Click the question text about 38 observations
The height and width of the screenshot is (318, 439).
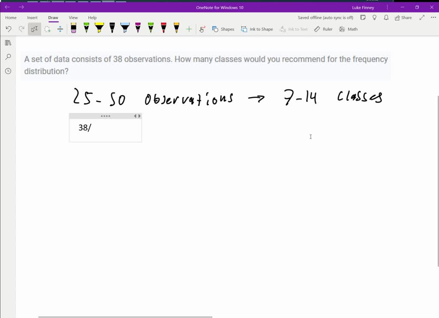[206, 65]
